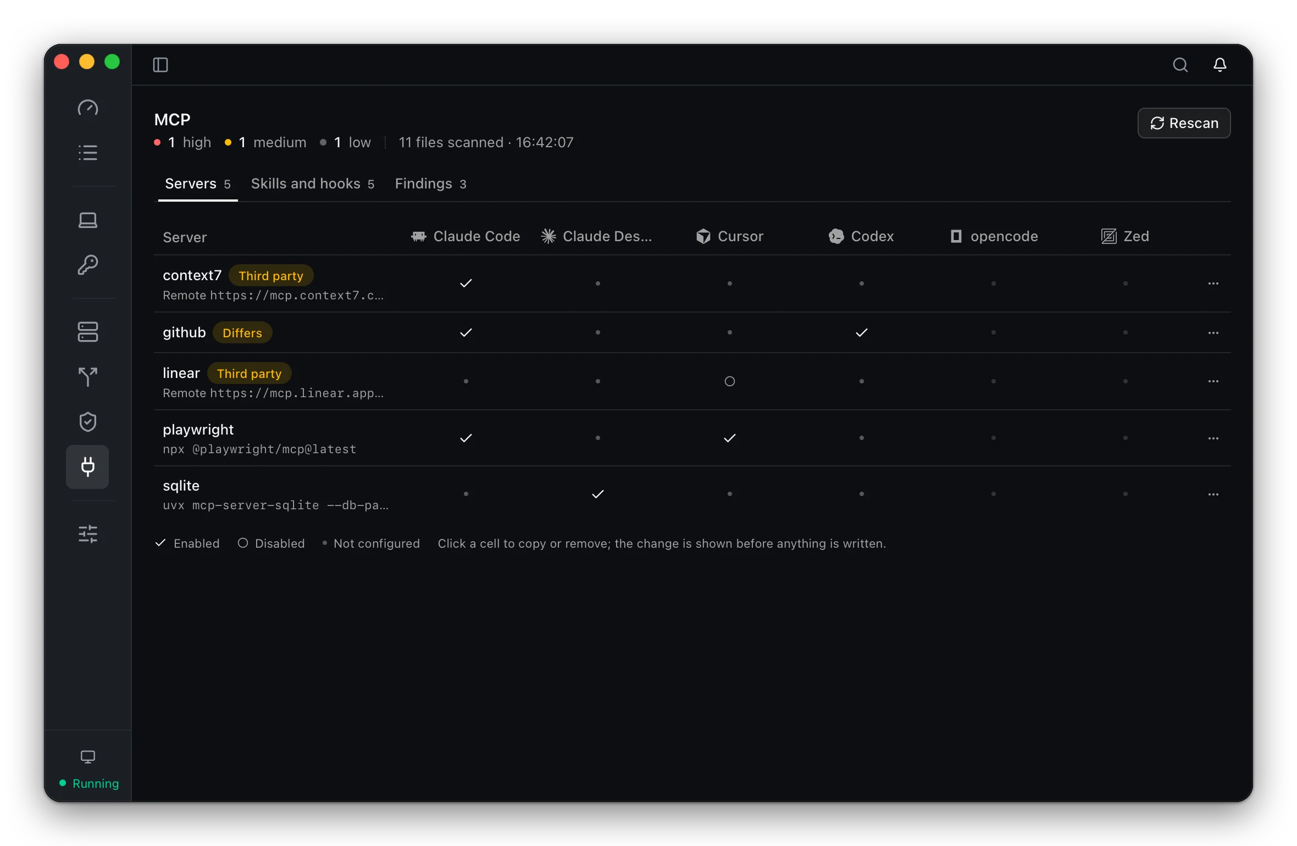Screen dimensions: 1297x846
Task: Click the playwright server name
Action: coord(198,430)
